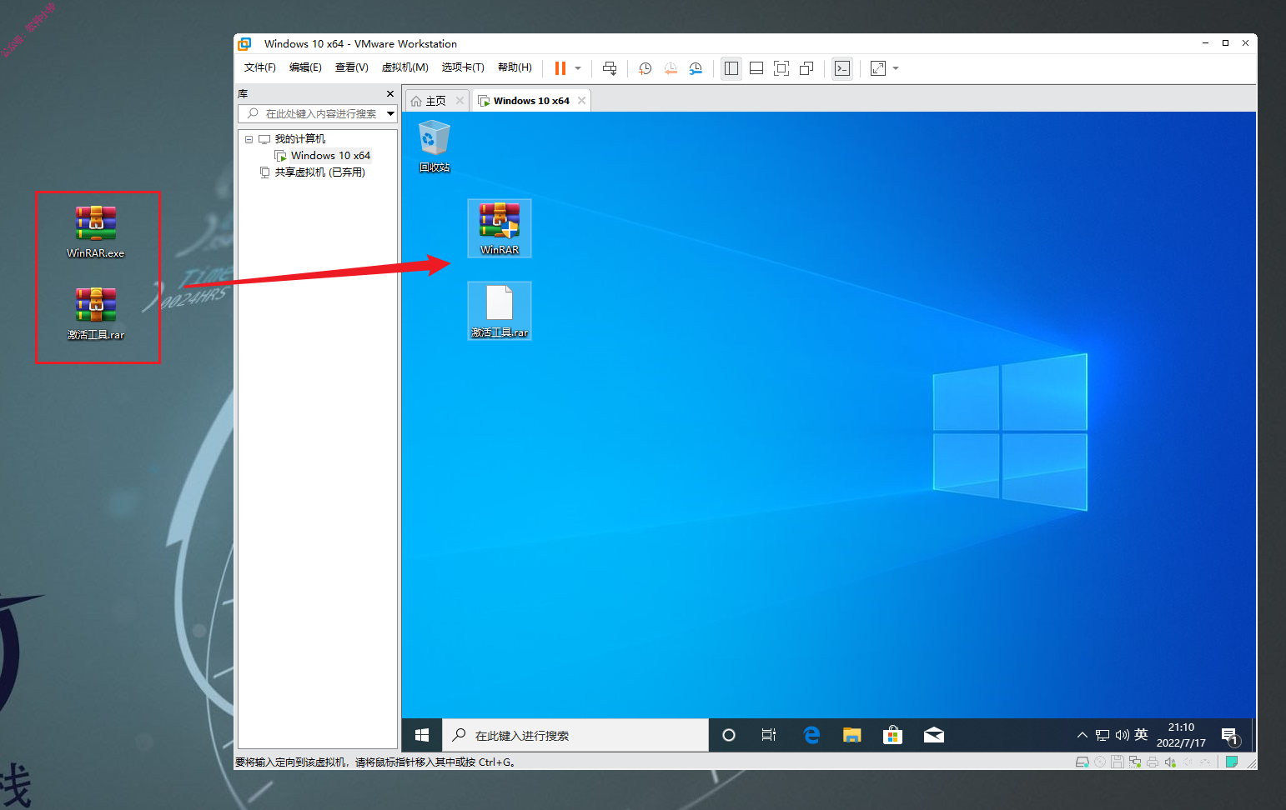Open the 文件(F) menu
Image resolution: width=1286 pixels, height=810 pixels.
[259, 67]
